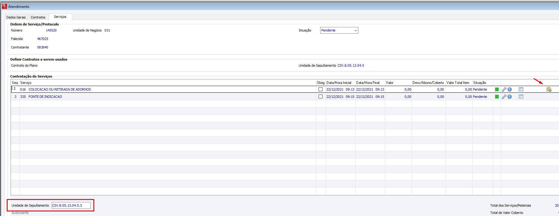Click the Falecido value 467025
The height and width of the screenshot is (216, 559).
click(x=43, y=39)
